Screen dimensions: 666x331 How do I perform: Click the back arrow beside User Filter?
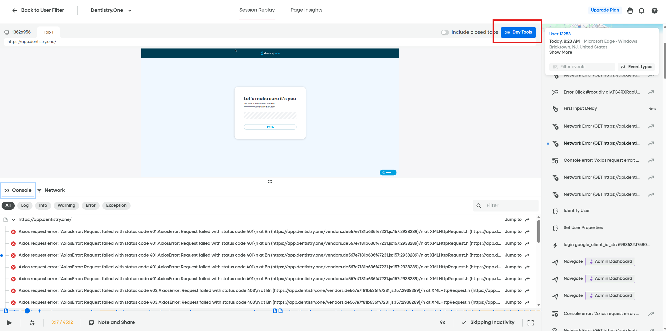[x=15, y=10]
